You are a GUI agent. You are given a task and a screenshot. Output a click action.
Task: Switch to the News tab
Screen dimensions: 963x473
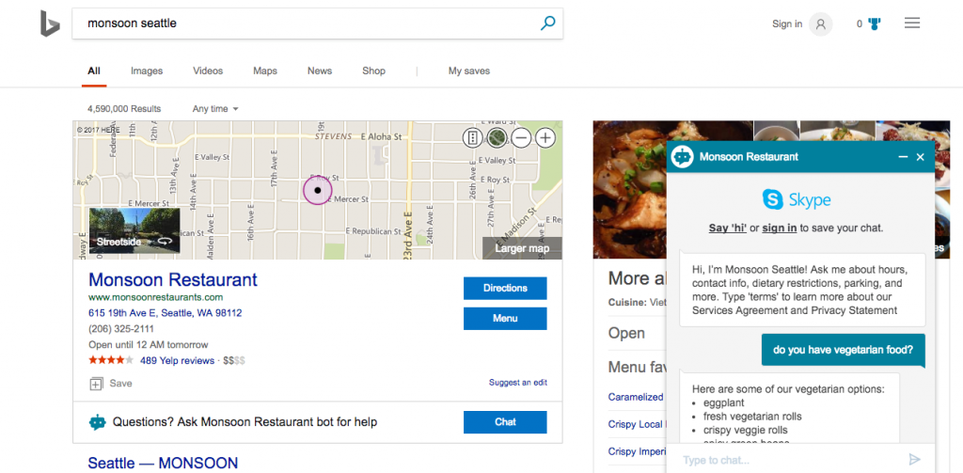tap(320, 71)
